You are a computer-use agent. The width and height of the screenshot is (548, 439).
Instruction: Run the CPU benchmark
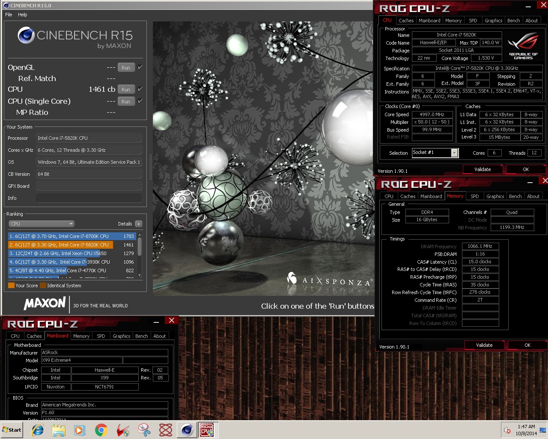tap(126, 89)
